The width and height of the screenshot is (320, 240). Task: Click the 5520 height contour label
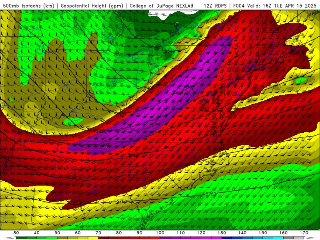101,131
